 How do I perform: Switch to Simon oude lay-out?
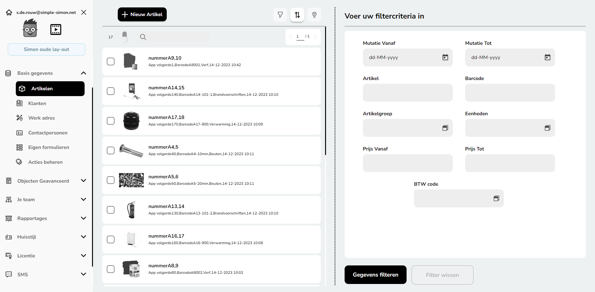(46, 49)
